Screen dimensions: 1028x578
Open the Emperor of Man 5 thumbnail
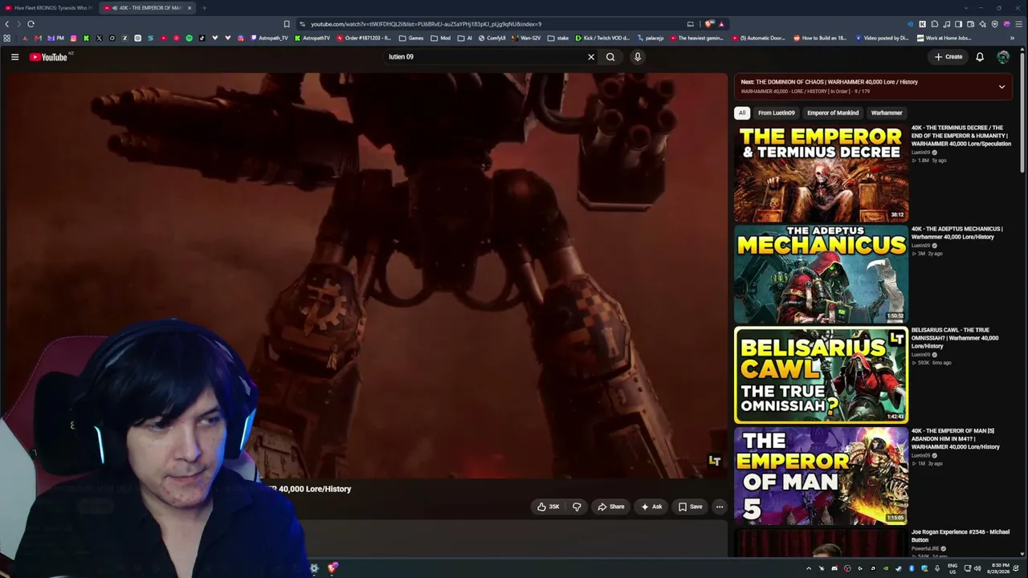pyautogui.click(x=821, y=476)
